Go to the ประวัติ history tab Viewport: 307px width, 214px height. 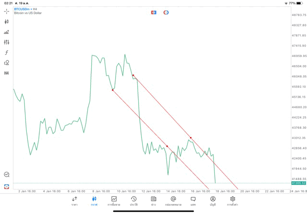[133, 201]
